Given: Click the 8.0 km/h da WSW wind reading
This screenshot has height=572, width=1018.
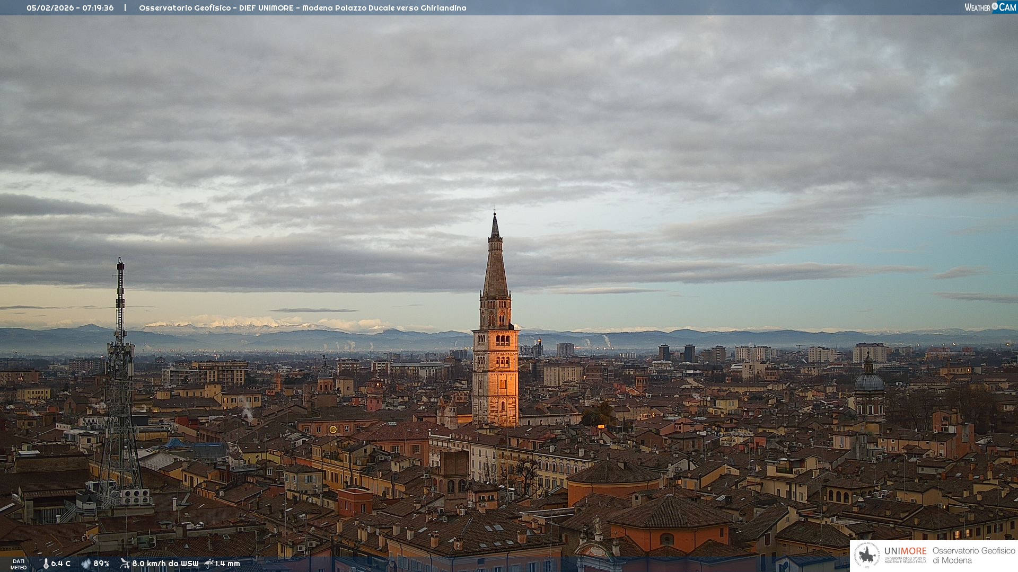Looking at the screenshot, I should pos(165,564).
